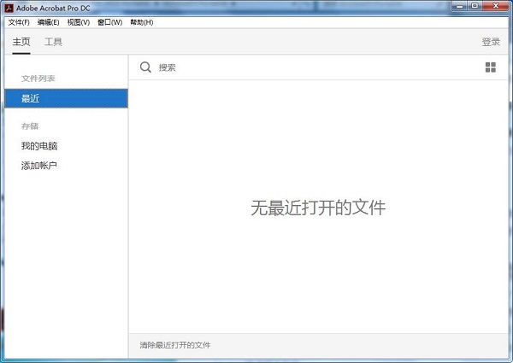Click 添加帐户 to add account
The image size is (513, 363).
tap(39, 166)
